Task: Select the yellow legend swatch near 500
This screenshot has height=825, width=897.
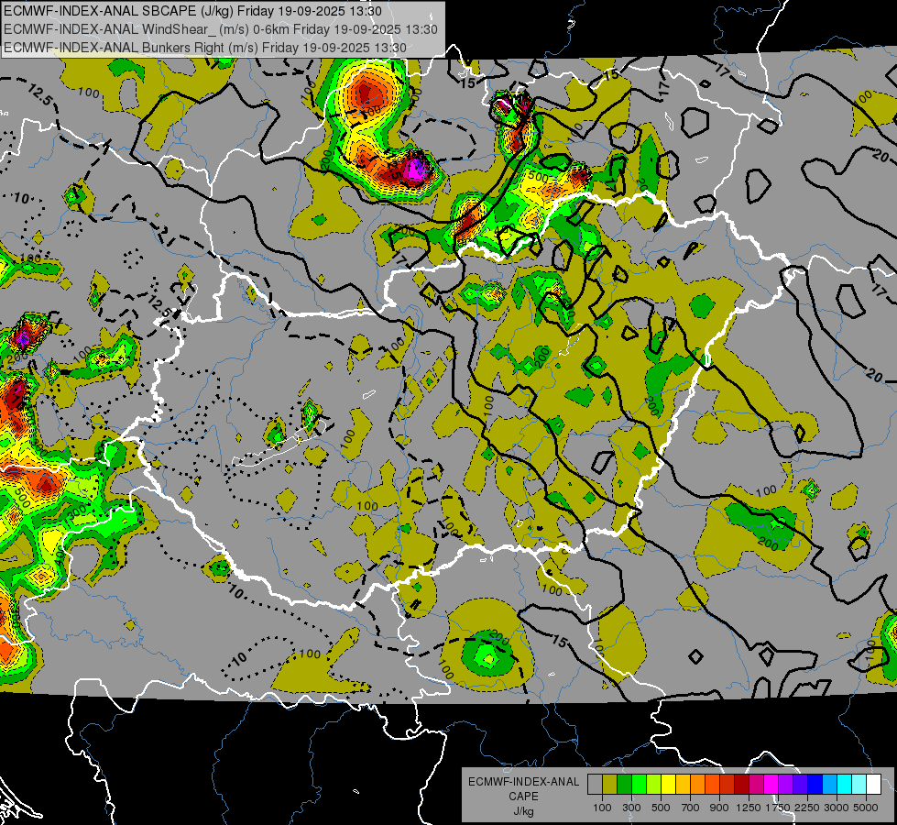Action: pos(668,785)
